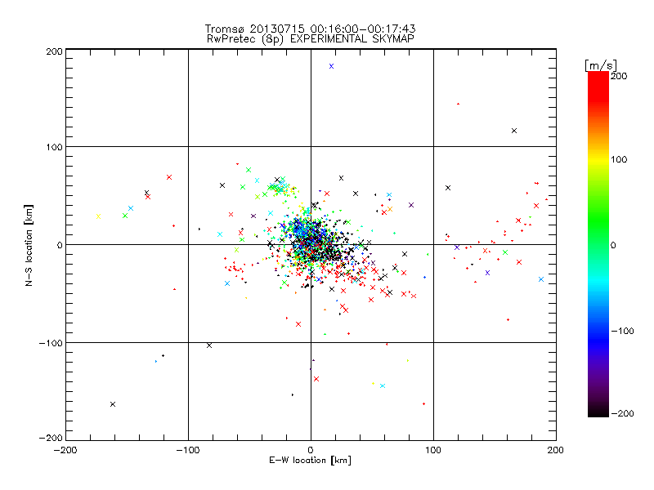Select the red X marker just below center bottom

[316, 379]
